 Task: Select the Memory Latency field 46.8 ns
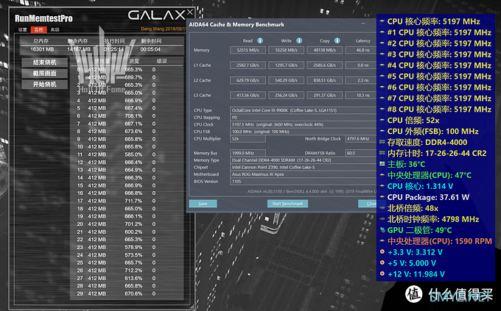361,50
